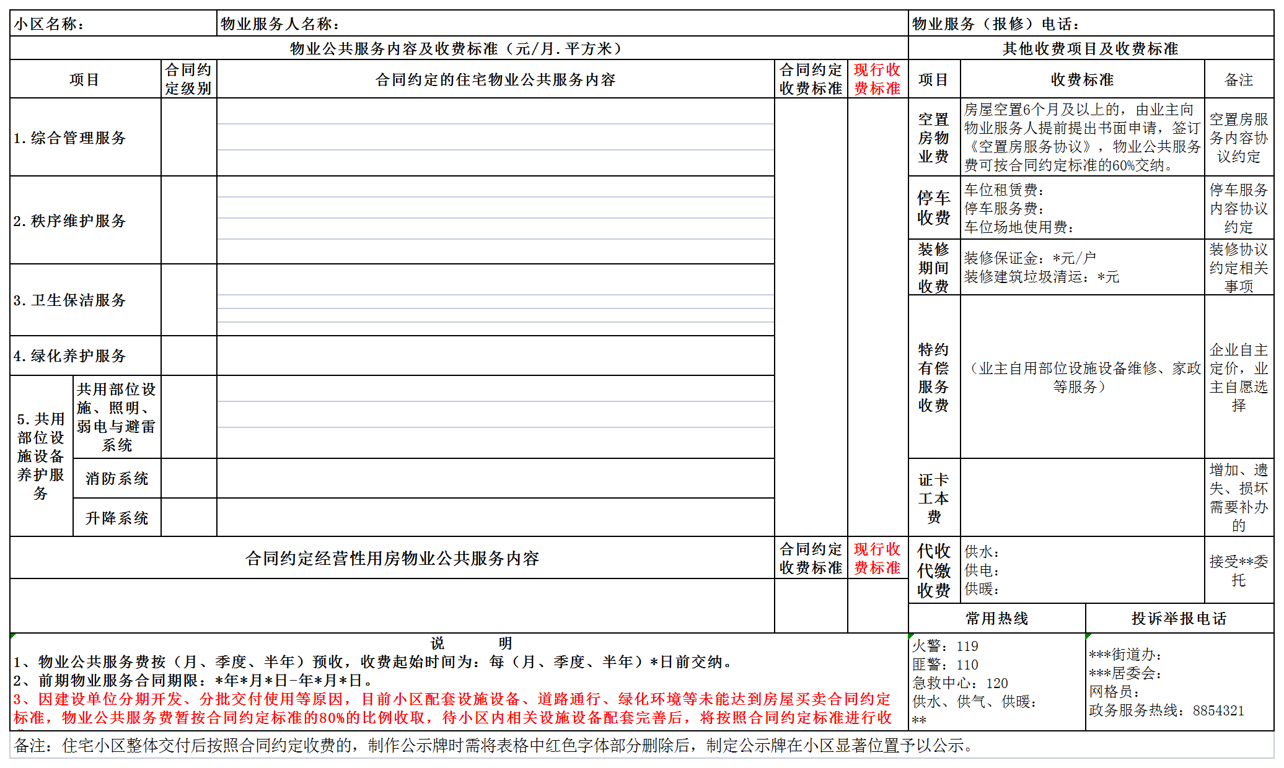Click the 增加、遗失、损坏需要补办的 remark
The image size is (1284, 768).
coord(1239,498)
